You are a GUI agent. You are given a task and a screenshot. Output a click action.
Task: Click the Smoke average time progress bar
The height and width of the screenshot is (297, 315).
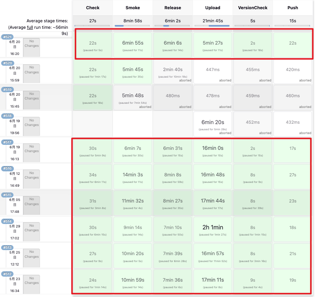point(133,26)
